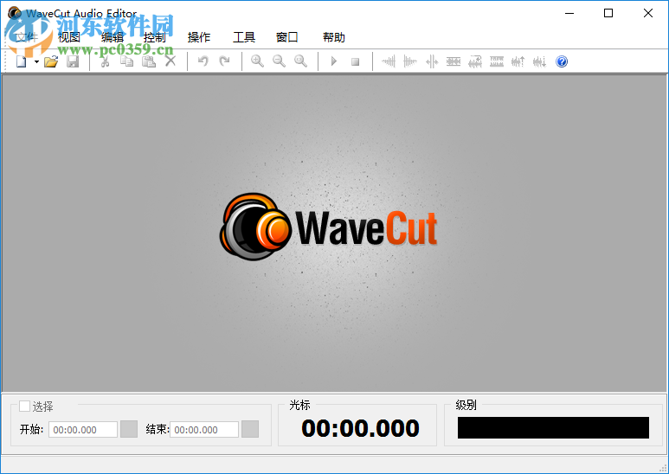The image size is (669, 474).
Task: Zoom out of the waveform
Action: (x=279, y=61)
